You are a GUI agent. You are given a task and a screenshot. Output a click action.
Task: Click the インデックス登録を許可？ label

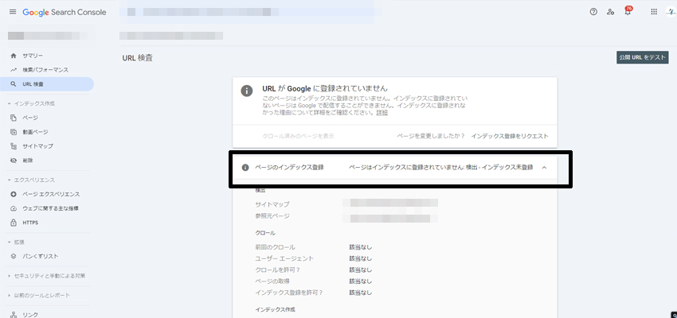tap(289, 293)
